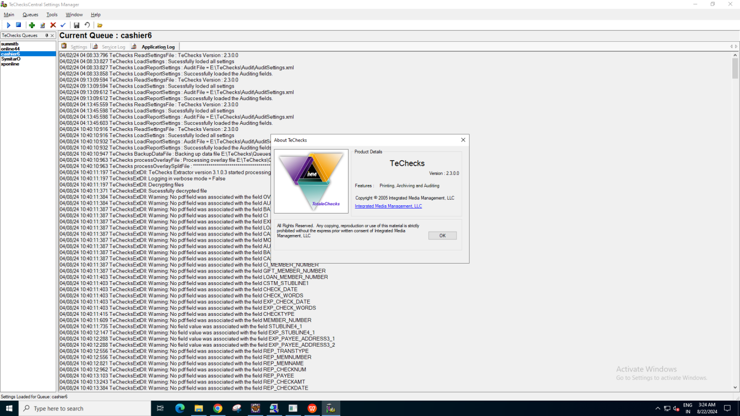740x416 pixels.
Task: Click status bar text 'Settings Loaded for Queue: cashier6'
Action: coord(34,397)
